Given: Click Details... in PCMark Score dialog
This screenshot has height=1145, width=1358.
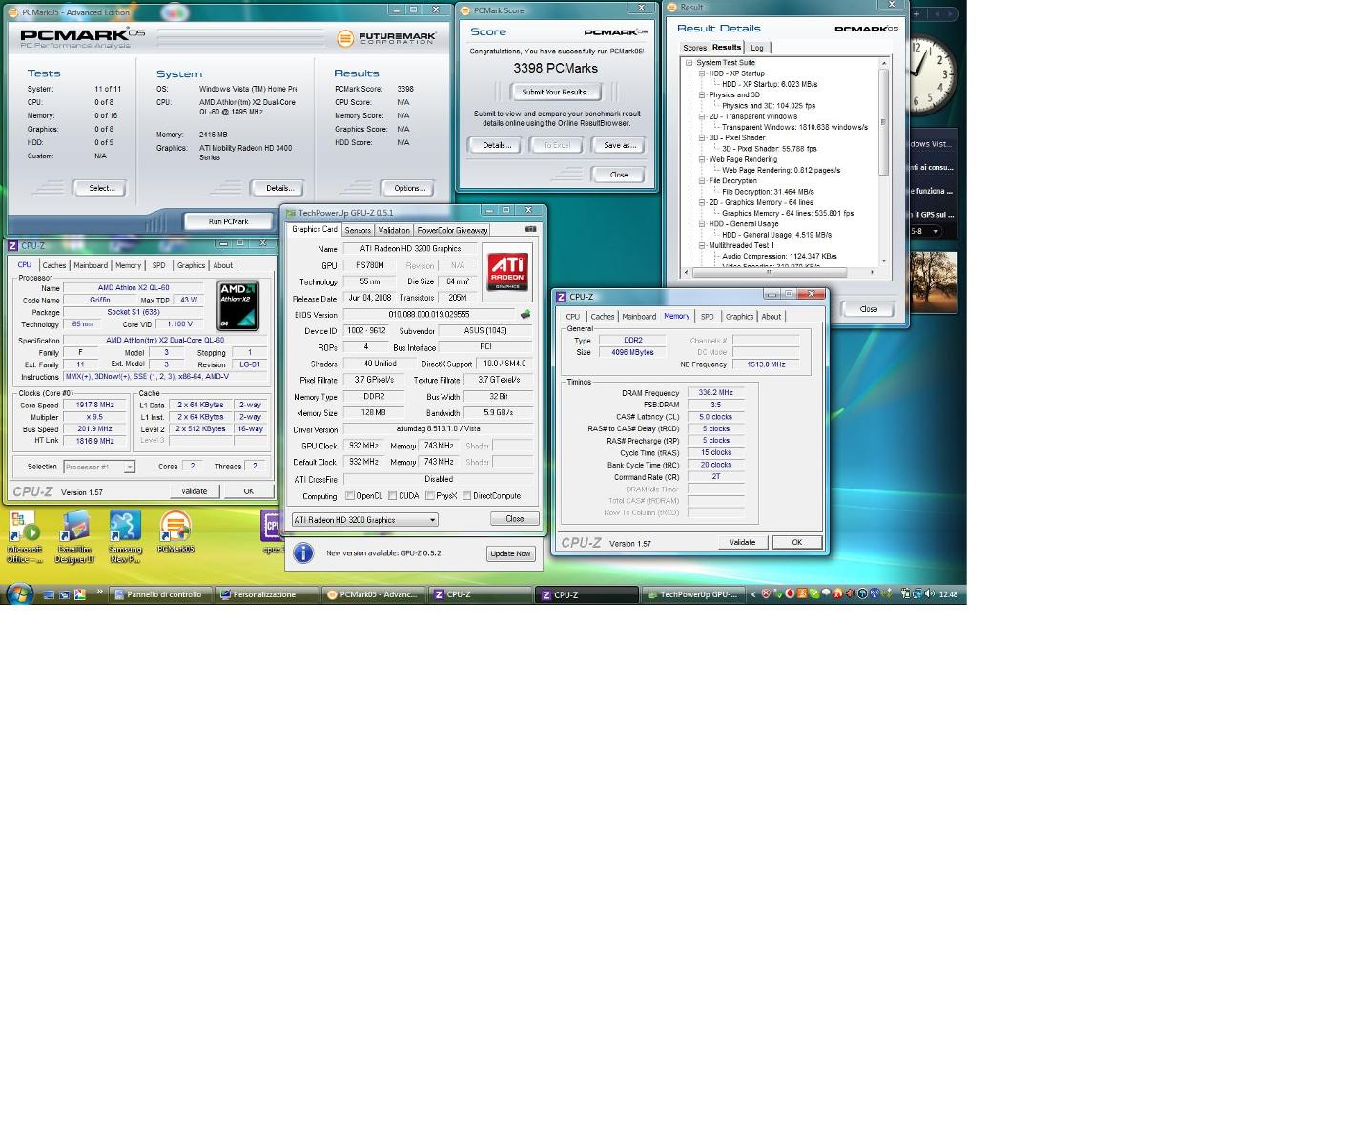Looking at the screenshot, I should click(495, 145).
